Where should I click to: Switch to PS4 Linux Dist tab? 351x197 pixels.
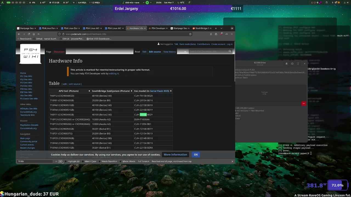[x=70, y=28]
